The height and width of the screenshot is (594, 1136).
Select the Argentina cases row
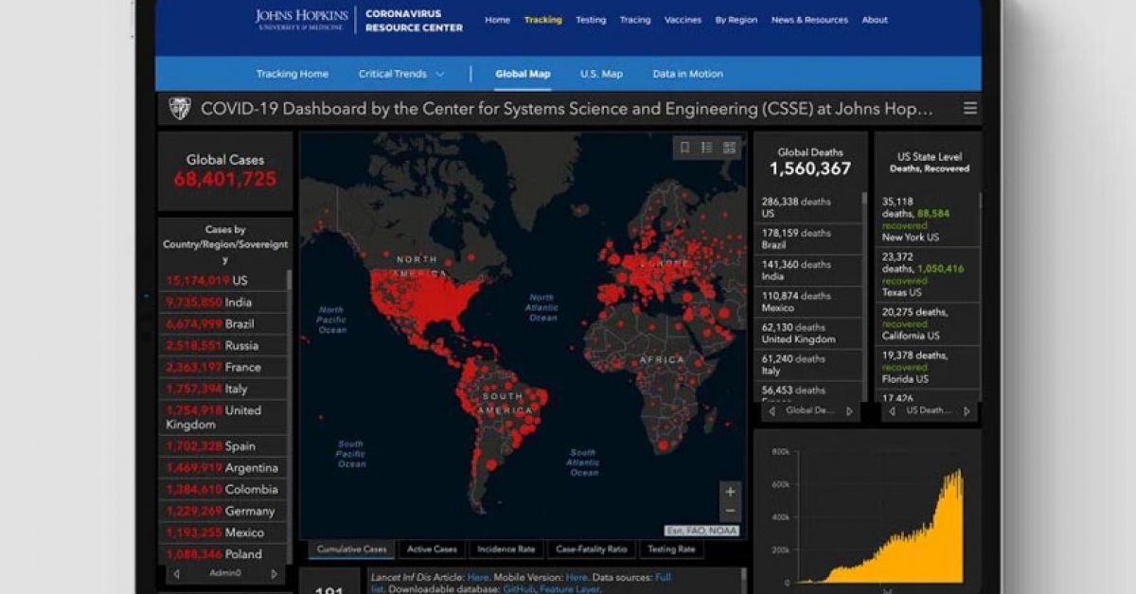pos(224,467)
